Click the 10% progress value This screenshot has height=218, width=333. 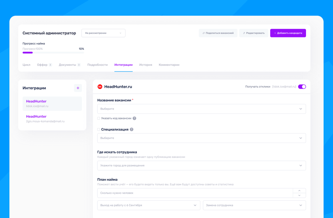pyautogui.click(x=81, y=49)
